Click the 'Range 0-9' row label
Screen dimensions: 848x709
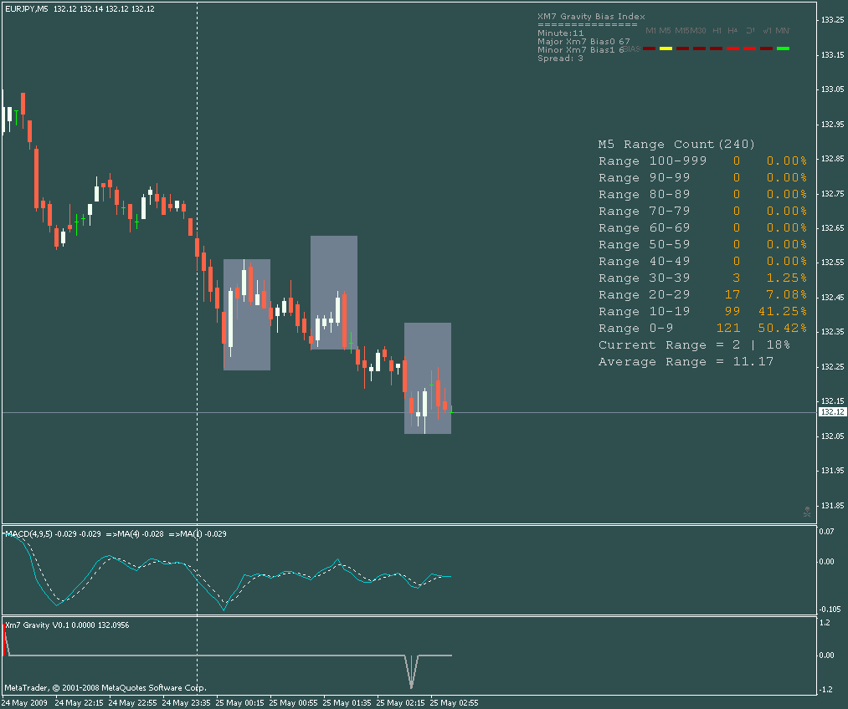point(635,329)
